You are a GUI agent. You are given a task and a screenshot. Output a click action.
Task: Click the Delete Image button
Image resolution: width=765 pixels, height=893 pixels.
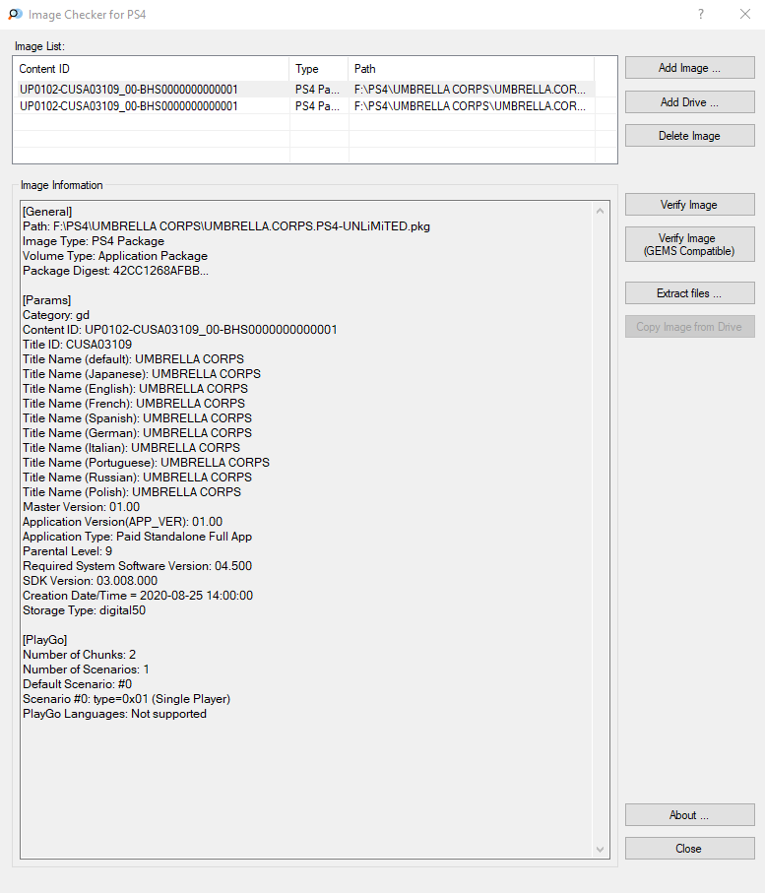click(x=690, y=136)
